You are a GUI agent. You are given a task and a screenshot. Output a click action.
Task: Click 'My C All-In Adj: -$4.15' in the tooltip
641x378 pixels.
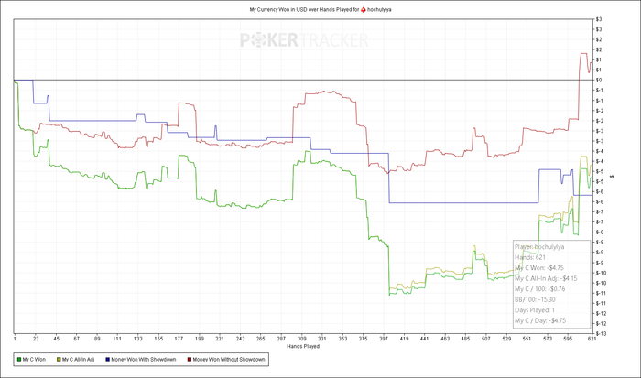[x=546, y=279]
